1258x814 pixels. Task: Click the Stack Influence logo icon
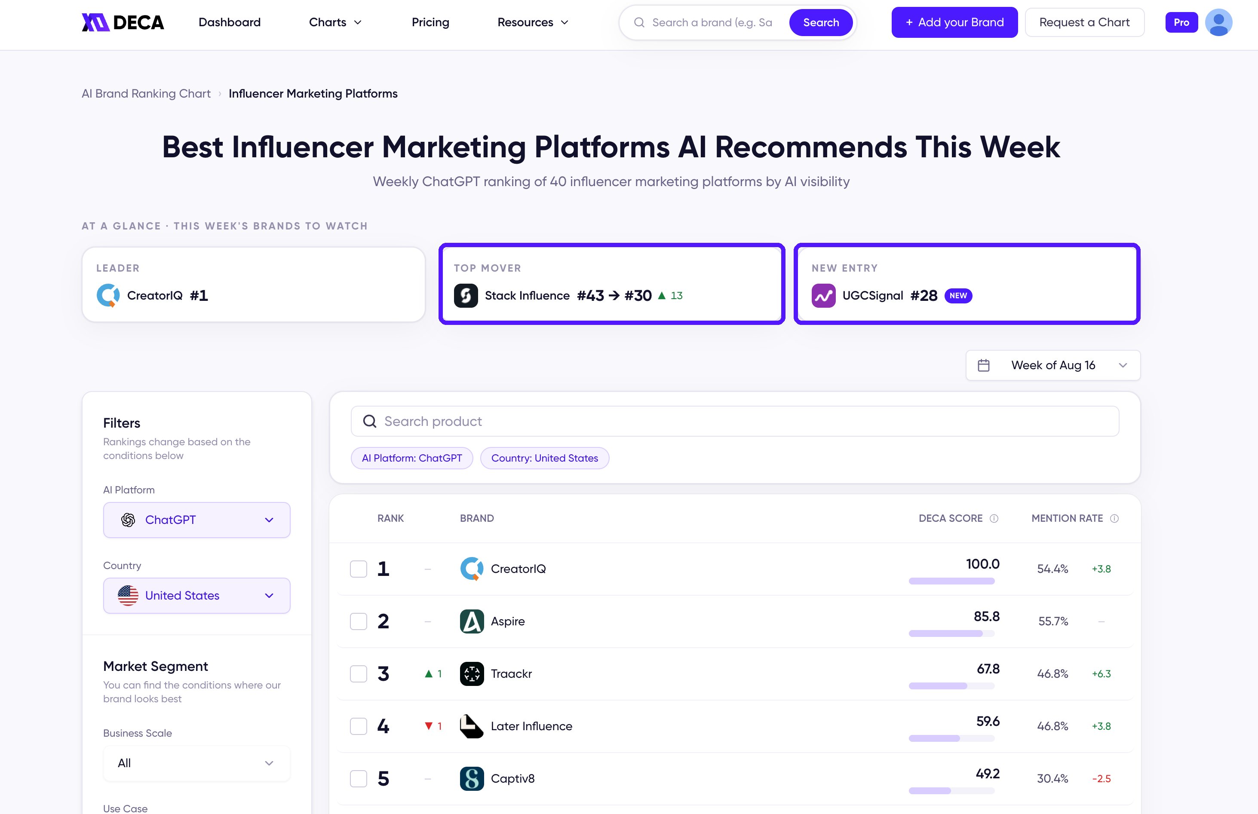[x=466, y=295]
